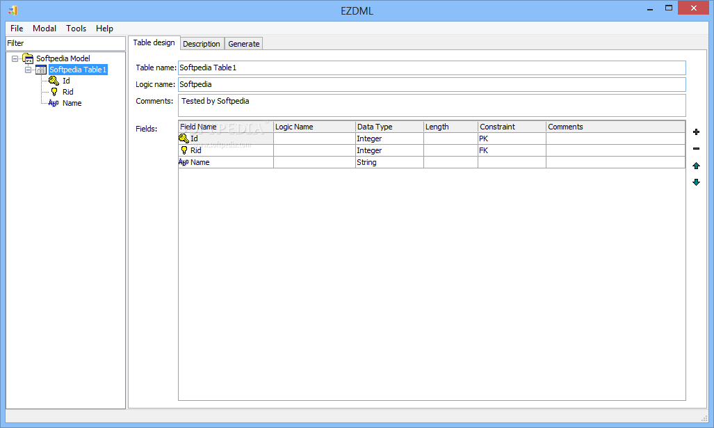This screenshot has height=428, width=714.
Task: Click the String data type cell
Action: click(x=389, y=162)
